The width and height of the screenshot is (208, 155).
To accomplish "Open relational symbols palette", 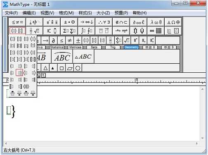I will (x=17, y=22).
